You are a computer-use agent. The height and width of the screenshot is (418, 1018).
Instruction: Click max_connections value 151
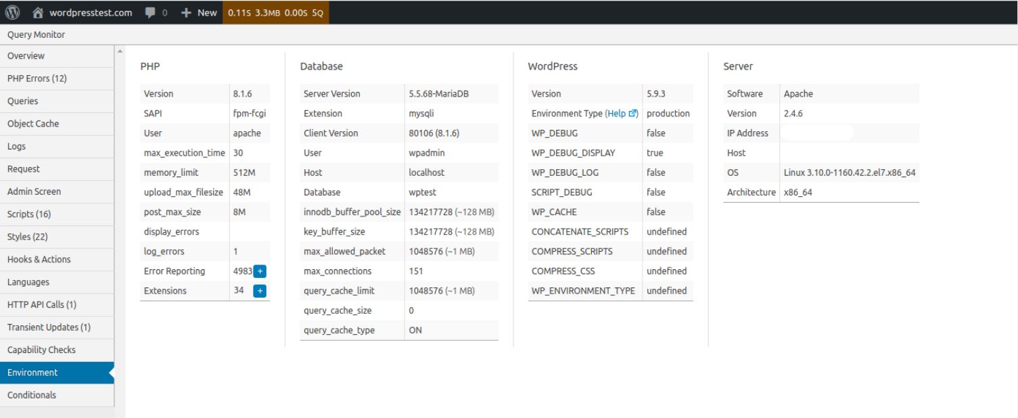click(416, 271)
